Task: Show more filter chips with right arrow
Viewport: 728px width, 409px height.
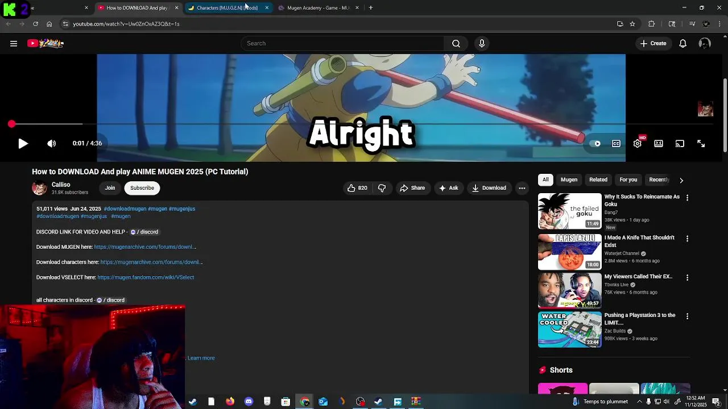Action: click(x=681, y=180)
